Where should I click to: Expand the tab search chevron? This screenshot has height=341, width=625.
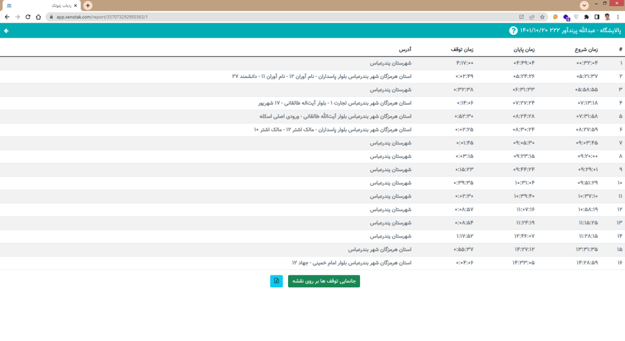584,5
